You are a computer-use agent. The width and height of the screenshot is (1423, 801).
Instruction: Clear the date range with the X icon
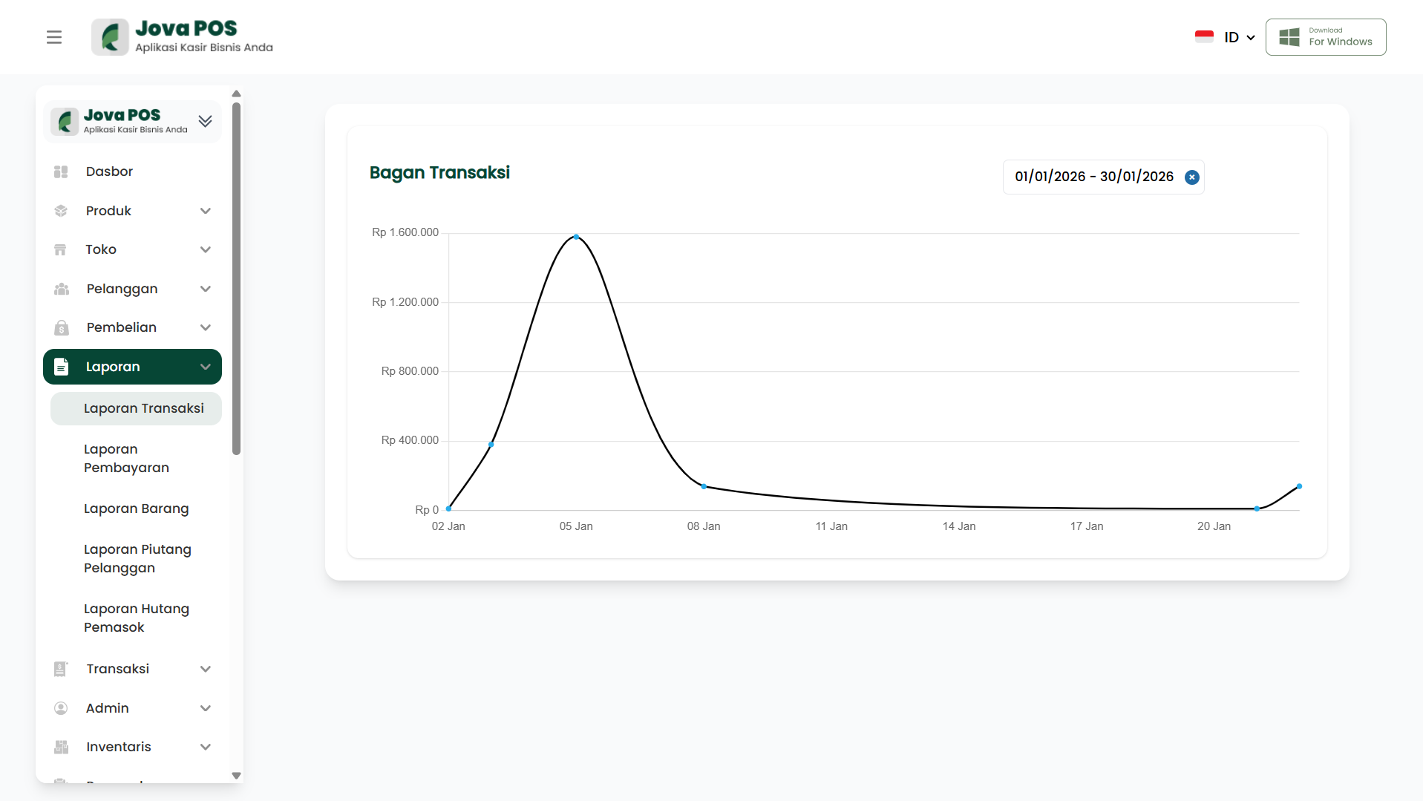[x=1191, y=177]
